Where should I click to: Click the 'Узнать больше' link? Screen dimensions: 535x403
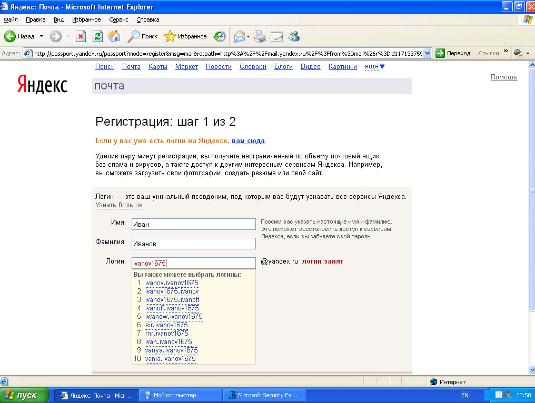point(118,205)
